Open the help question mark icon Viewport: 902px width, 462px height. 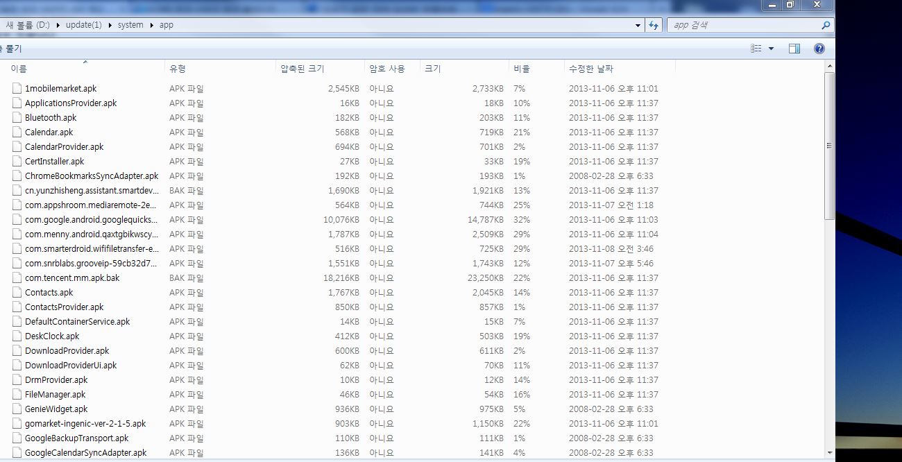tap(819, 49)
